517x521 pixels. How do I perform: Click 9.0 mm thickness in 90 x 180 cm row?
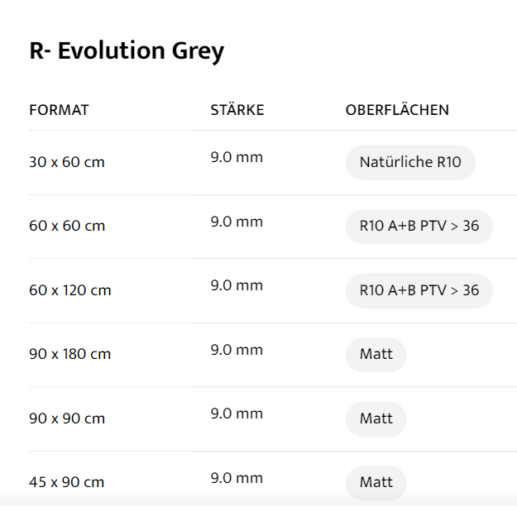pyautogui.click(x=237, y=350)
